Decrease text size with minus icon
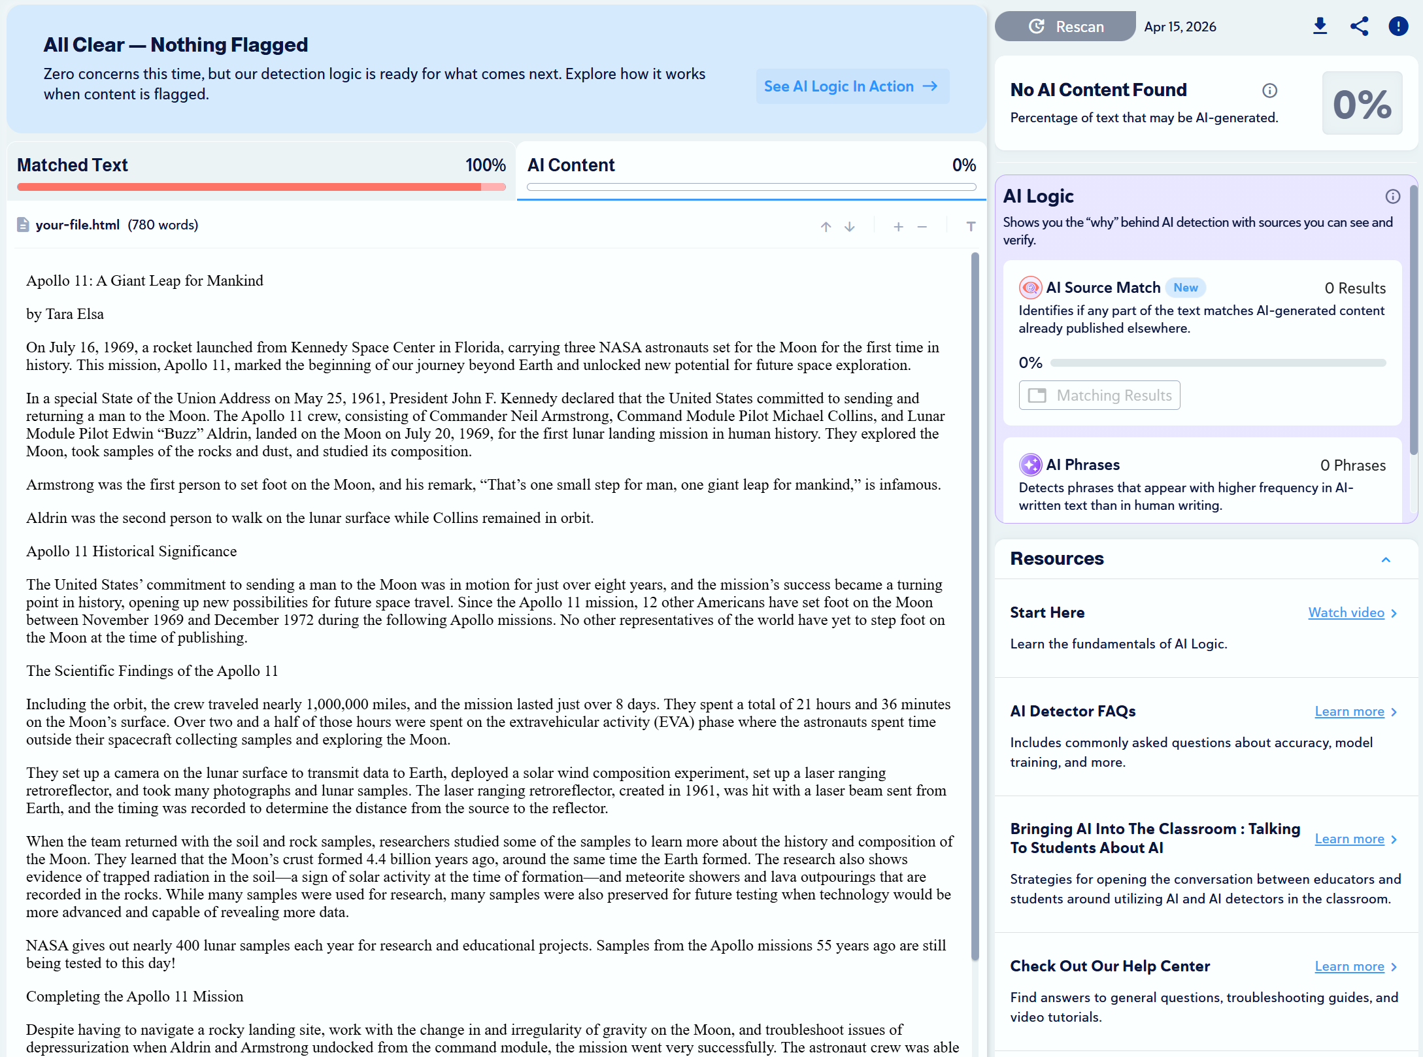Screen dimensions: 1423x1057 pyautogui.click(x=922, y=226)
